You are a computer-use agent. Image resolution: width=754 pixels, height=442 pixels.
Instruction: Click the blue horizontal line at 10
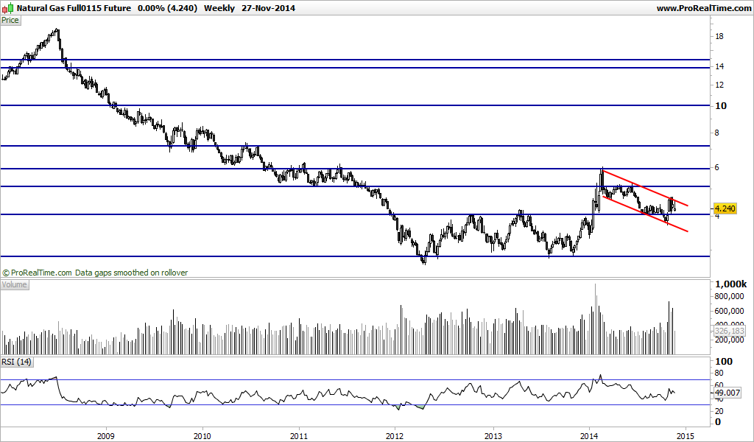tap(355, 105)
